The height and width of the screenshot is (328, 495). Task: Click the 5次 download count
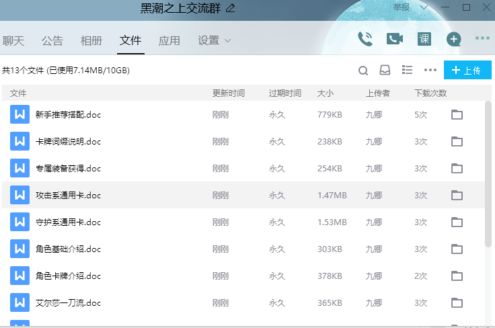(x=421, y=114)
